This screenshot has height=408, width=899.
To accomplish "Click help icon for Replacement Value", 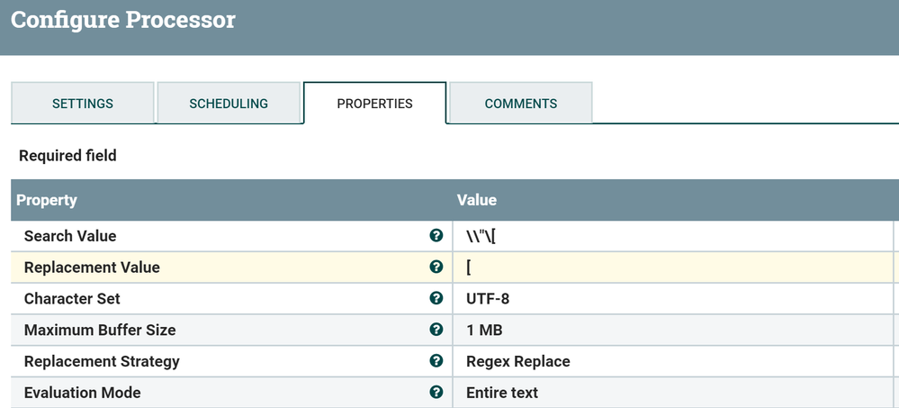I will [436, 267].
